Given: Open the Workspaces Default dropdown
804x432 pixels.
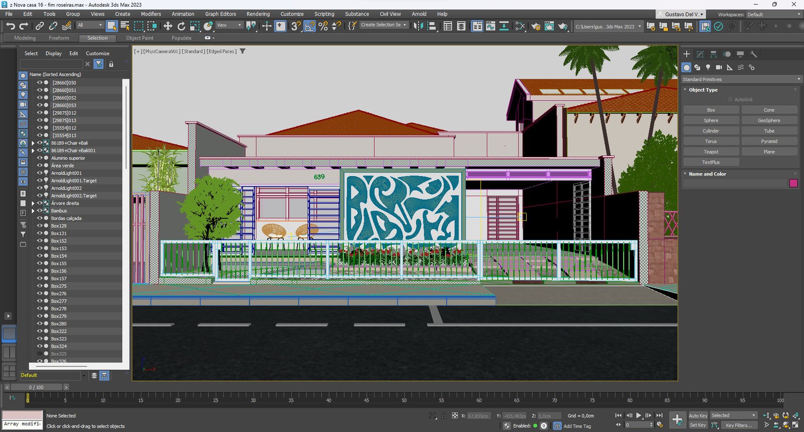Looking at the screenshot, I should point(774,15).
